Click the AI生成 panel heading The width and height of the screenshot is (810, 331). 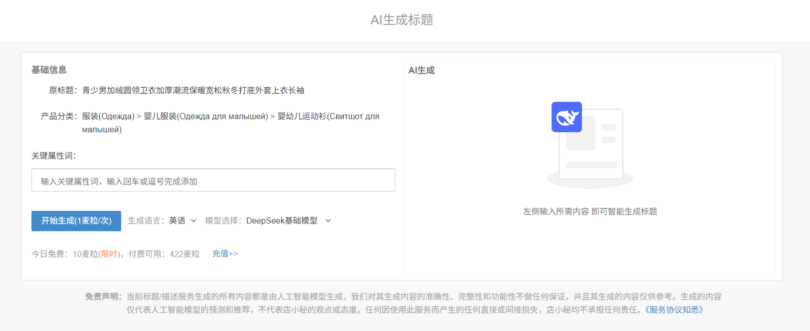click(421, 70)
